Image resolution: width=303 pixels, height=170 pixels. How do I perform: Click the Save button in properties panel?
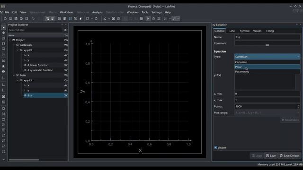tap(271, 155)
